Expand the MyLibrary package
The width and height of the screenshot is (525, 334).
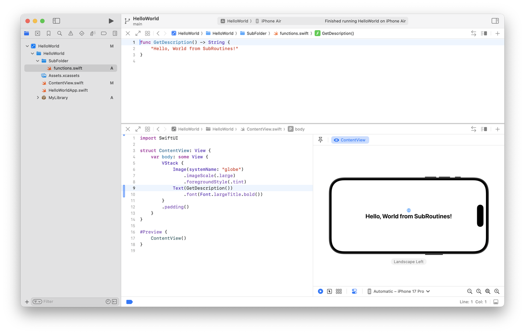click(38, 98)
